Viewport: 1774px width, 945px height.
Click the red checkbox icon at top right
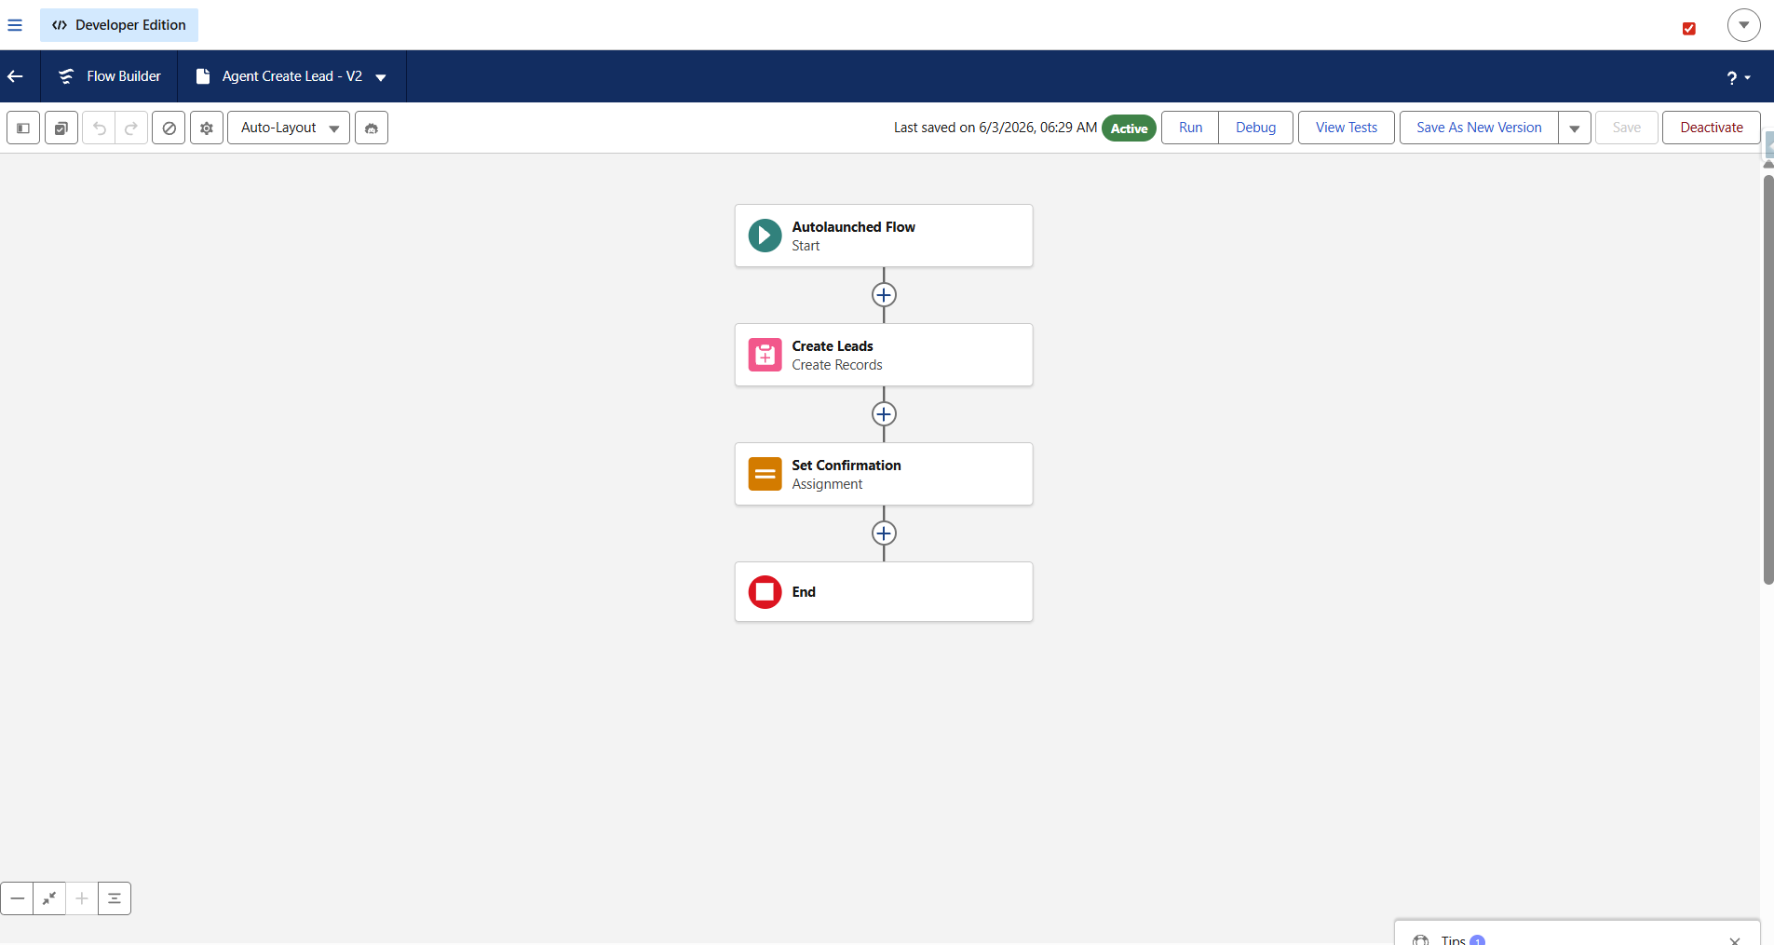[1689, 29]
